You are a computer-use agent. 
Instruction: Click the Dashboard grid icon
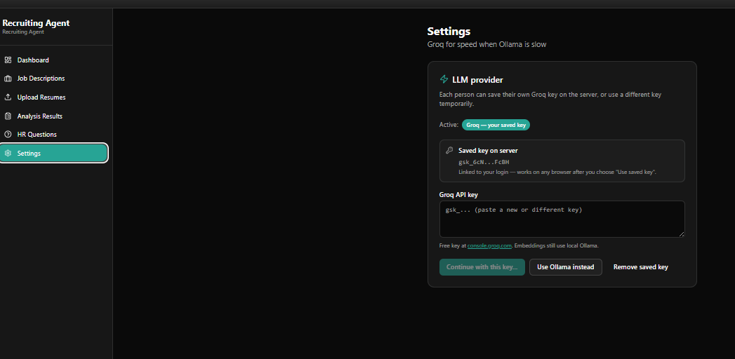pos(8,60)
